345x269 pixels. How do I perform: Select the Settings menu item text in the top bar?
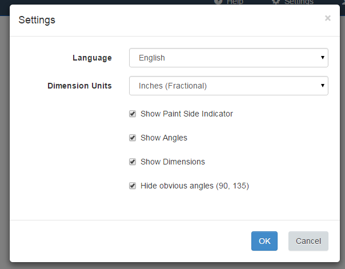click(299, 2)
